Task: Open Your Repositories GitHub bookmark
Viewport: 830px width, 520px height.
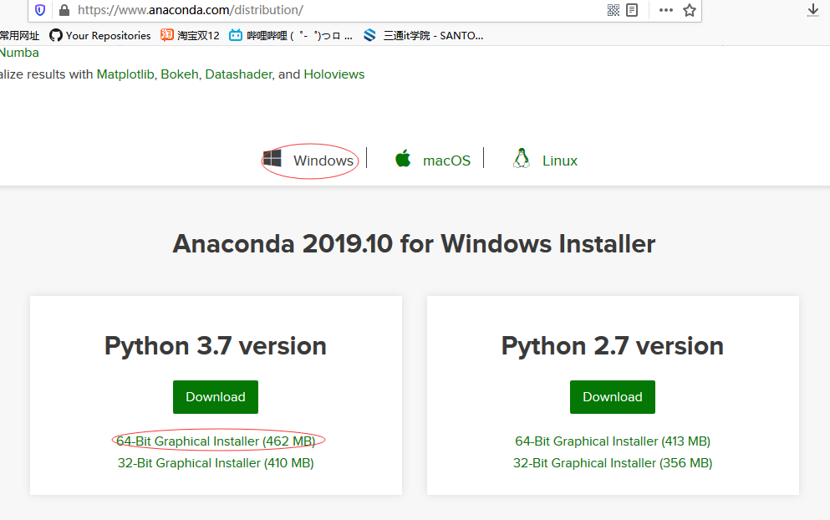Action: 100,35
